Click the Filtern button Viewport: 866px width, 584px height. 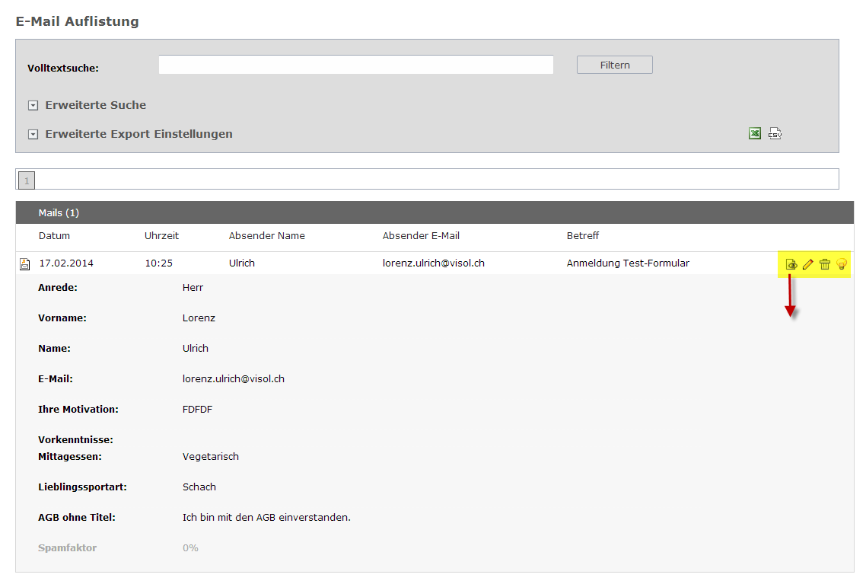pos(615,65)
